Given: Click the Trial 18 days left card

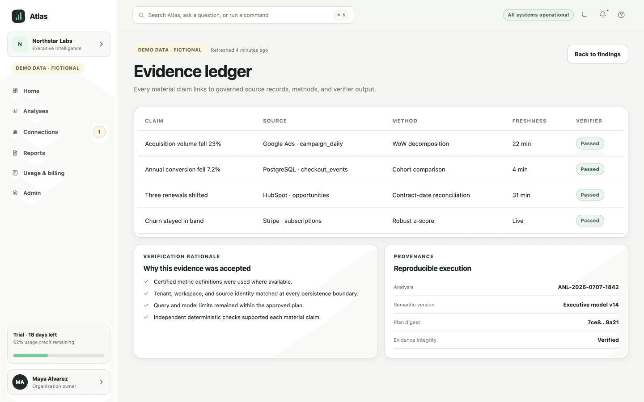Looking at the screenshot, I should 59,344.
